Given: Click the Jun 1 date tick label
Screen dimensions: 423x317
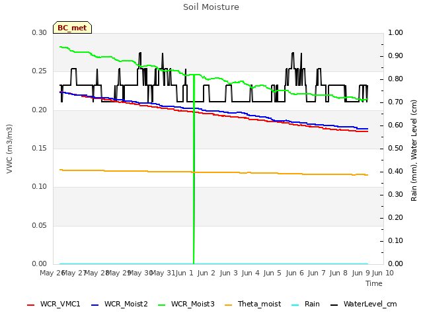Looking at the screenshot, I should [x=184, y=273].
